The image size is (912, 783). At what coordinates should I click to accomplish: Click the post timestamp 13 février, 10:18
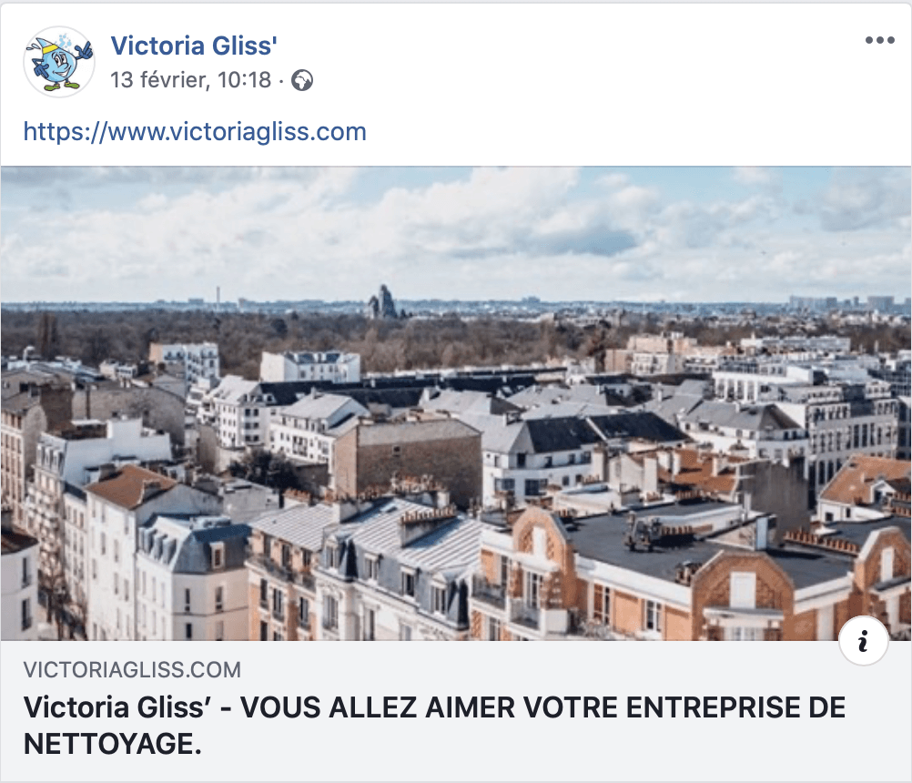(x=191, y=80)
